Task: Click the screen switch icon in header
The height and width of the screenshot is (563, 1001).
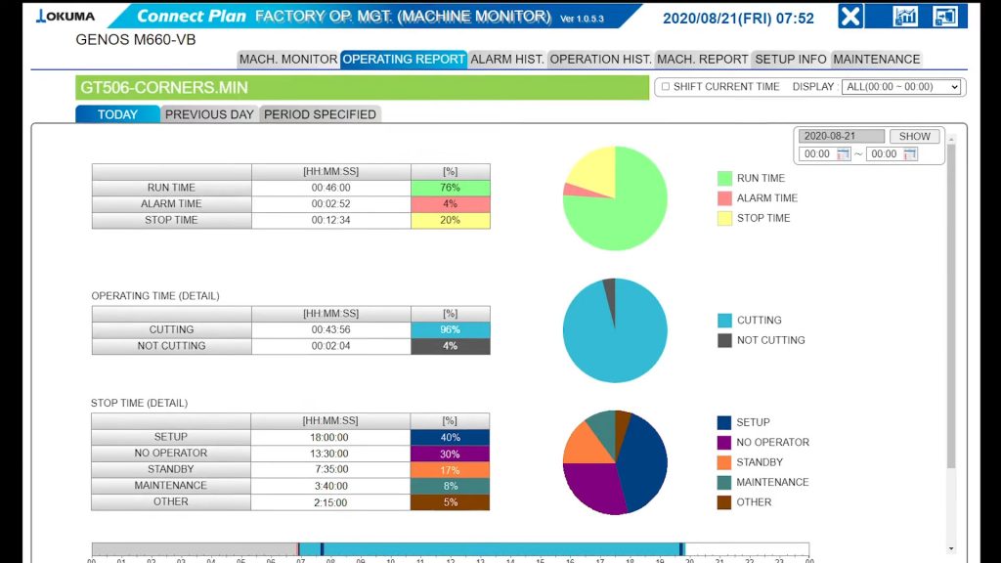Action: pos(944,17)
